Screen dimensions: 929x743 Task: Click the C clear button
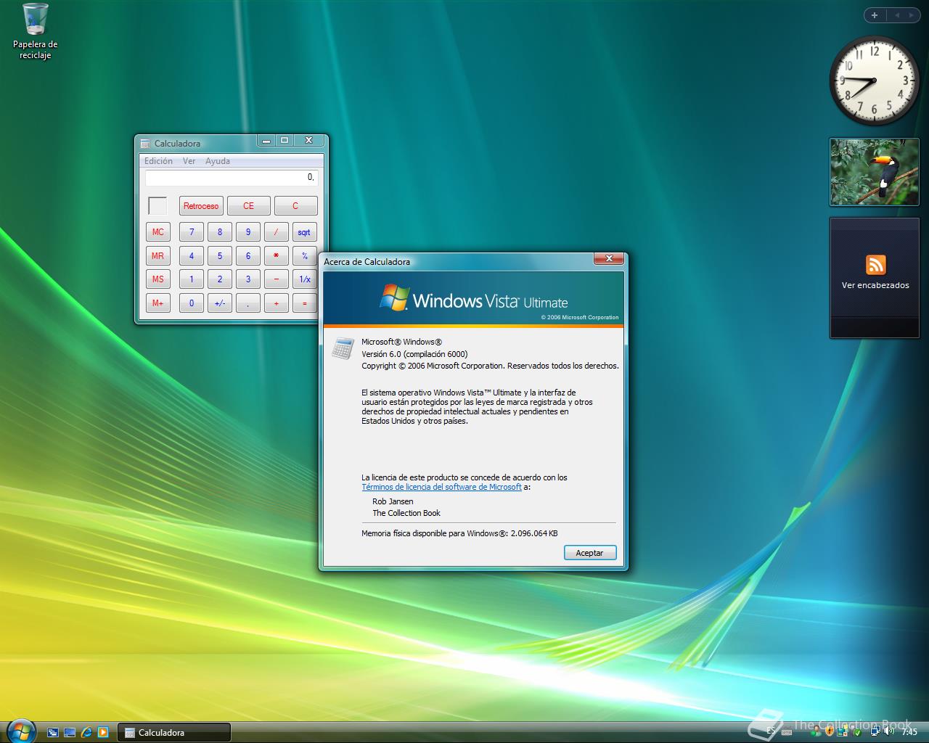295,206
